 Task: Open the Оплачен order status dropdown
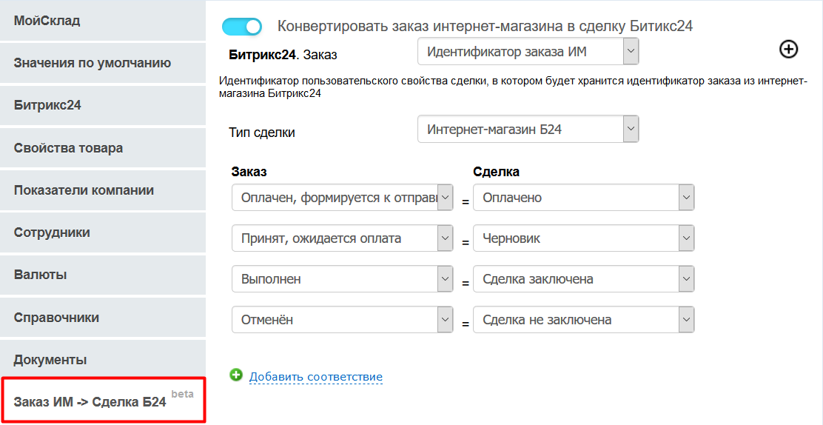342,198
